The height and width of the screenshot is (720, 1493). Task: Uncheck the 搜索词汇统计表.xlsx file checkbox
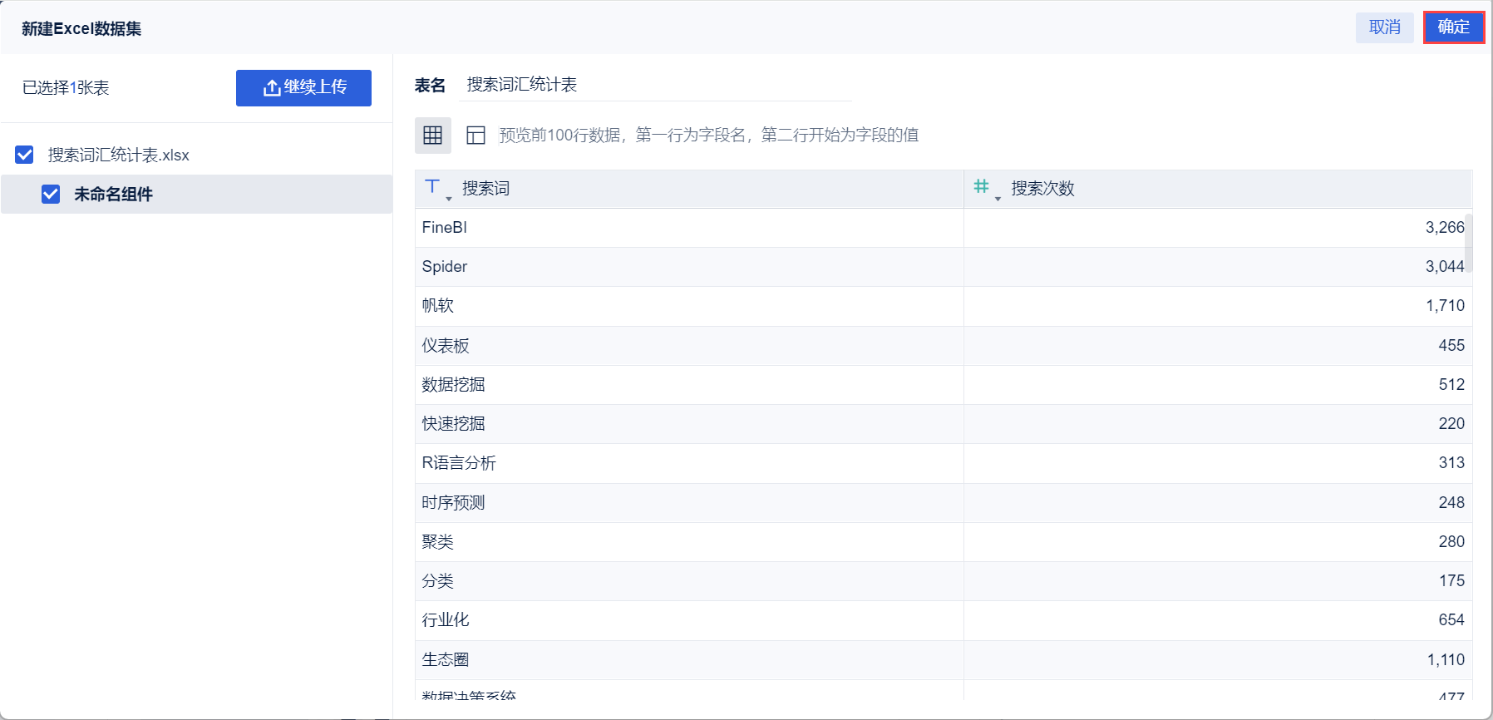(25, 155)
